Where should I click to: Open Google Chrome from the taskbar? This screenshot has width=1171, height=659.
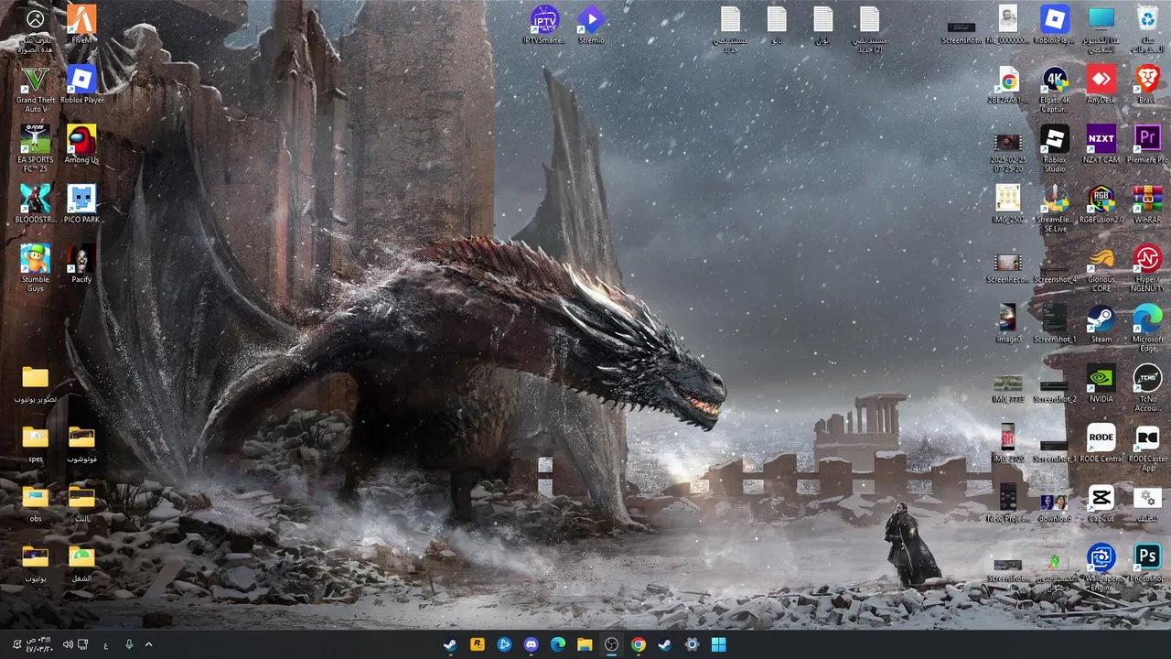click(x=638, y=644)
